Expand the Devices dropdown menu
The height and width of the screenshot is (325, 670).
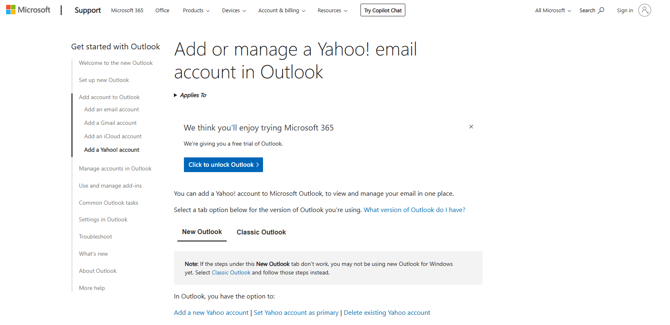[x=234, y=11]
